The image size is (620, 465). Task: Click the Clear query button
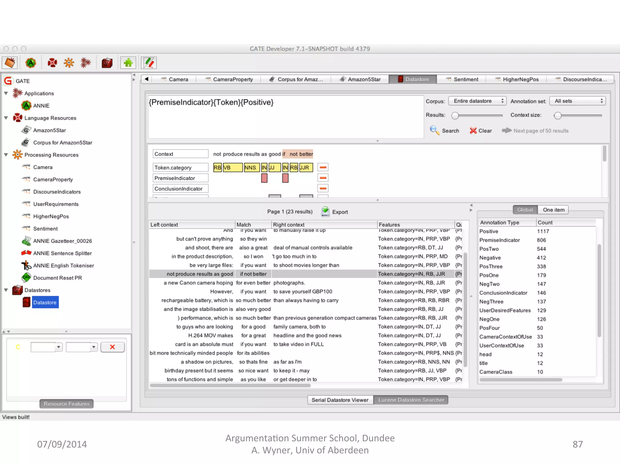tap(481, 131)
